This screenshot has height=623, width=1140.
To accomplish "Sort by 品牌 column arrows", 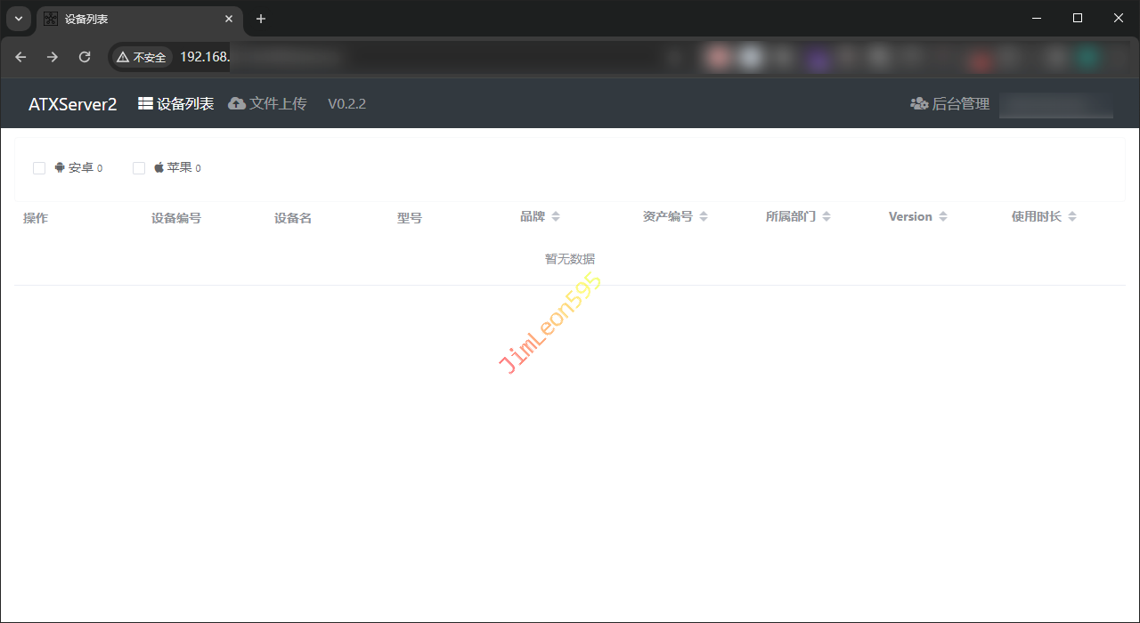I will pyautogui.click(x=556, y=217).
